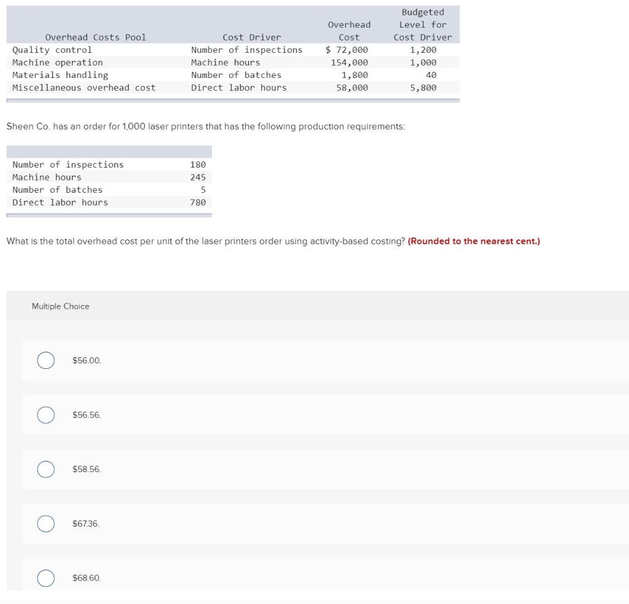Screen dimensions: 629x604
Task: Click the '58,000' overhead cost value
Action: (352, 88)
